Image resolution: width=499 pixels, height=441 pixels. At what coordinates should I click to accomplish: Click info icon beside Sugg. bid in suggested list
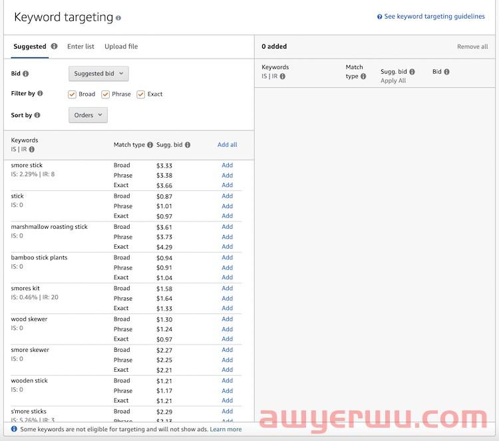pyautogui.click(x=188, y=145)
